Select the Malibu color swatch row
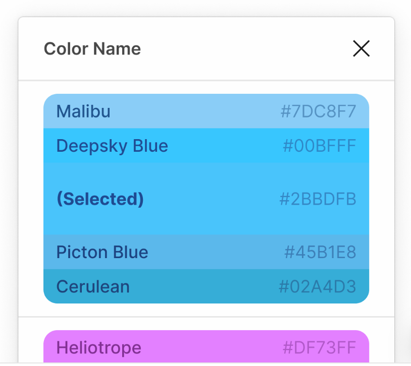 (x=206, y=111)
